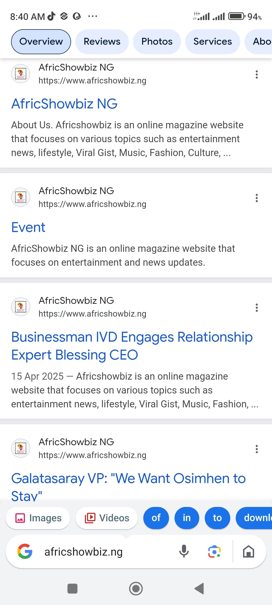Select the Services tab

click(213, 42)
